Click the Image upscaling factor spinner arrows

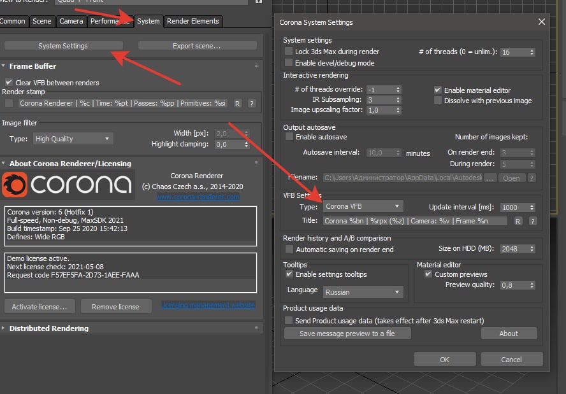click(398, 110)
